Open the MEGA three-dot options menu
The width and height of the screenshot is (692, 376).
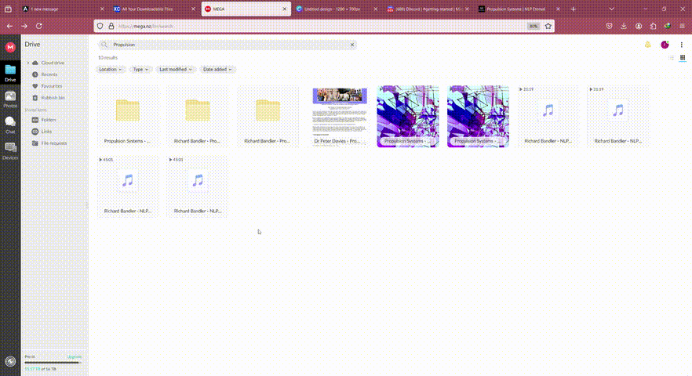point(681,45)
